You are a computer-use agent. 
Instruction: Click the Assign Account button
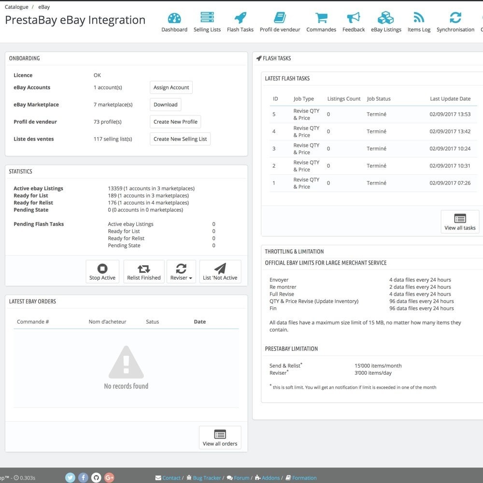point(171,87)
